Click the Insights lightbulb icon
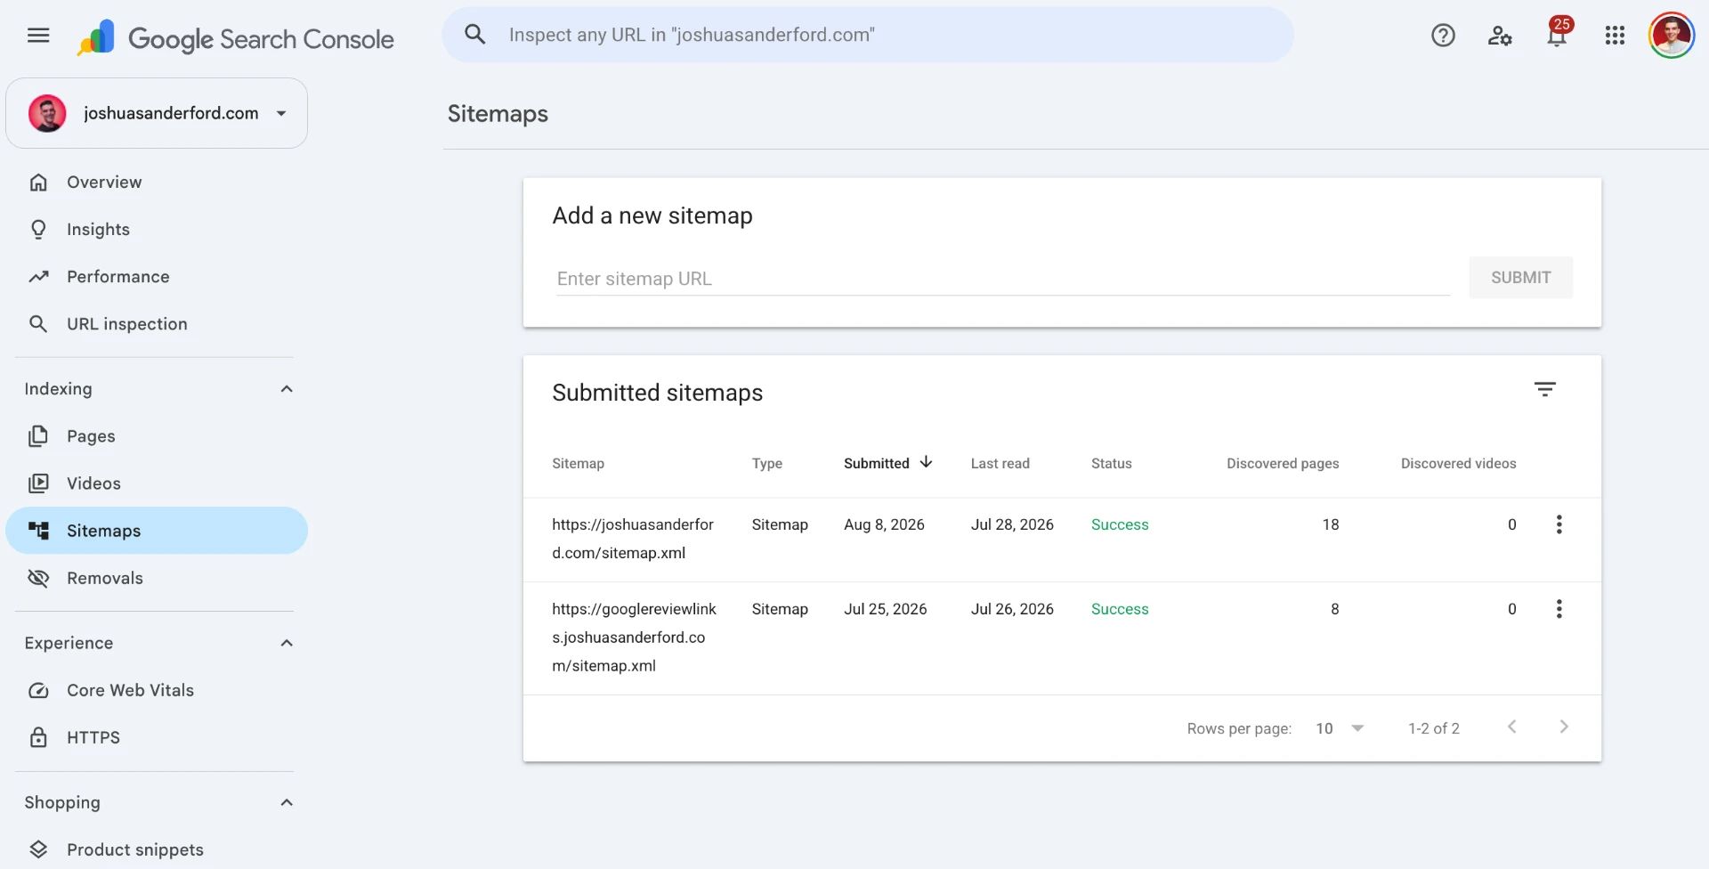The width and height of the screenshot is (1709, 869). coord(38,230)
